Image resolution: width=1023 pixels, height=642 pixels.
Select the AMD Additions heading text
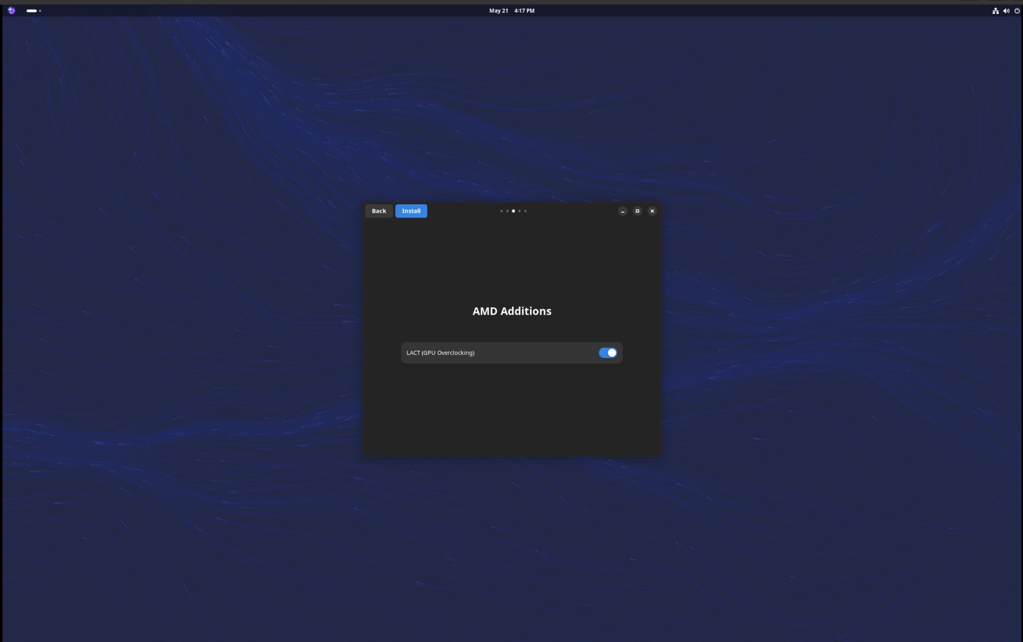(512, 311)
